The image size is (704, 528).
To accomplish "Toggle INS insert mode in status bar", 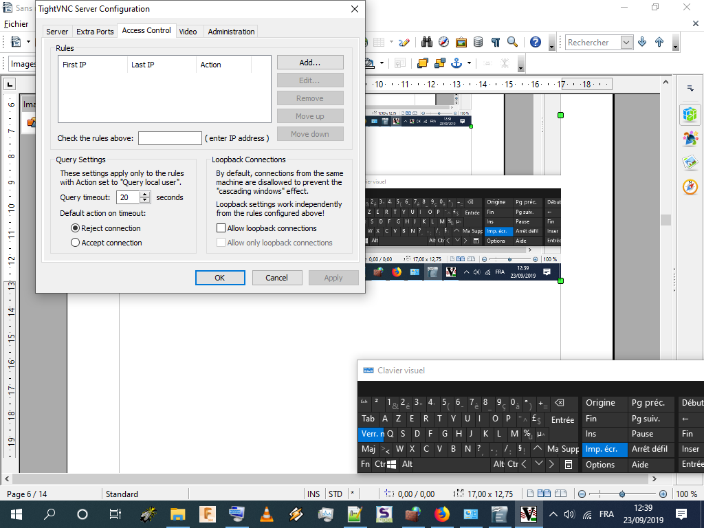I will 313,494.
